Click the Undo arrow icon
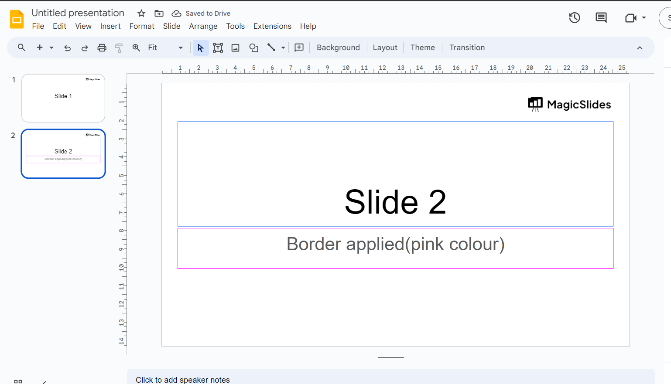671x384 pixels. (67, 48)
